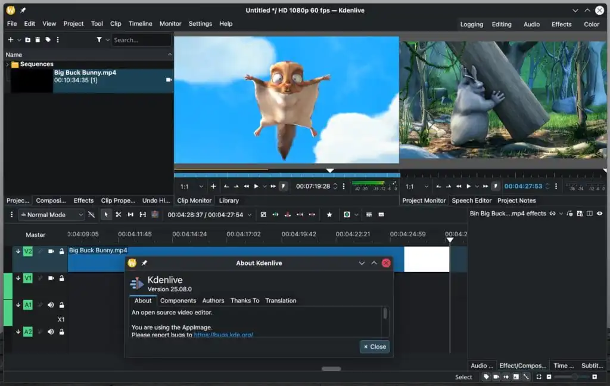610x386 pixels.
Task: Expand the Sequences folder
Action: tap(7, 64)
